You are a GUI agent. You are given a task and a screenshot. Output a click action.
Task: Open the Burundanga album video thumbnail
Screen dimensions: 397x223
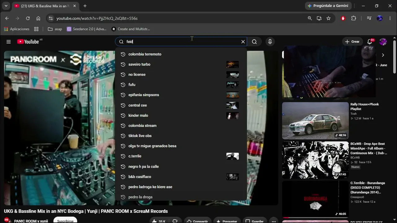pos(315,199)
